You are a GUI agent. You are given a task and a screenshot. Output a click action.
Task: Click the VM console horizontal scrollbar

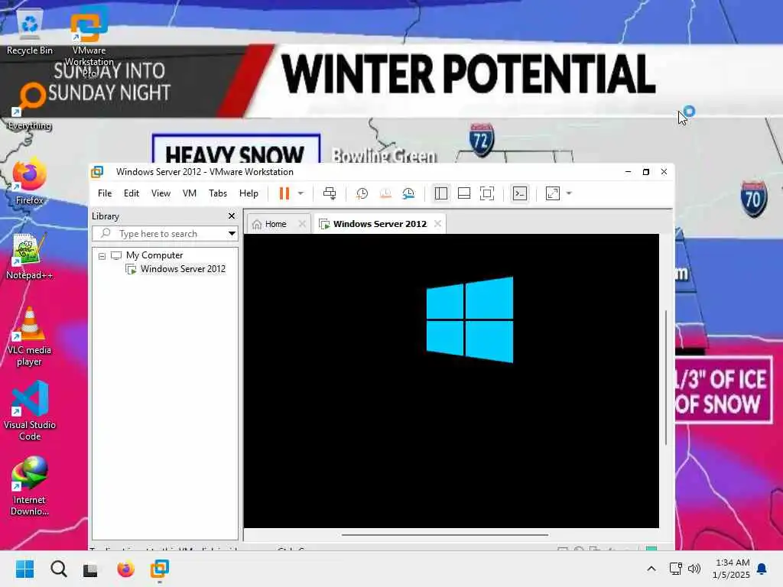click(444, 534)
